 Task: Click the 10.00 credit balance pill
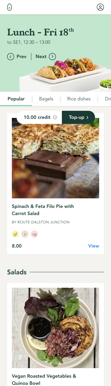click(39, 117)
